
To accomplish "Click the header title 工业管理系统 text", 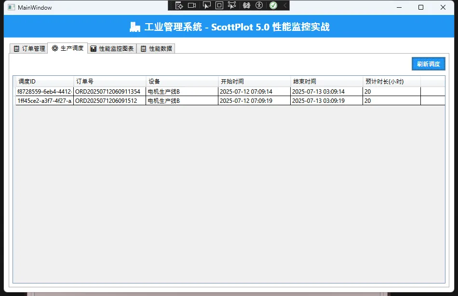I will [173, 27].
